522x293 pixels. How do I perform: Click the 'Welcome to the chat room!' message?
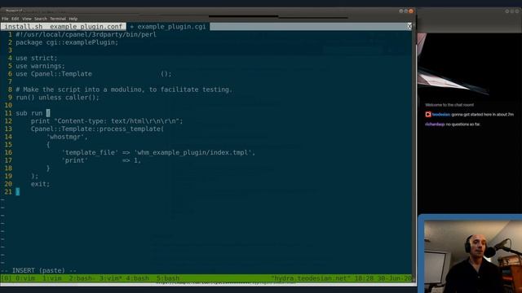[449, 105]
